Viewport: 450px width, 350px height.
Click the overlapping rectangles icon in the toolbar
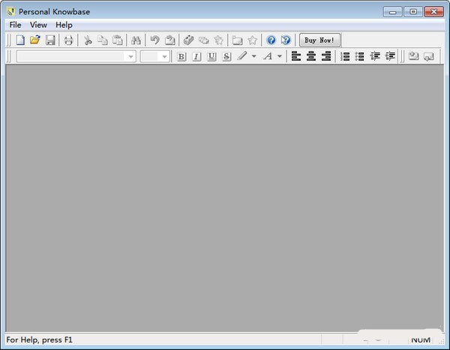[204, 40]
